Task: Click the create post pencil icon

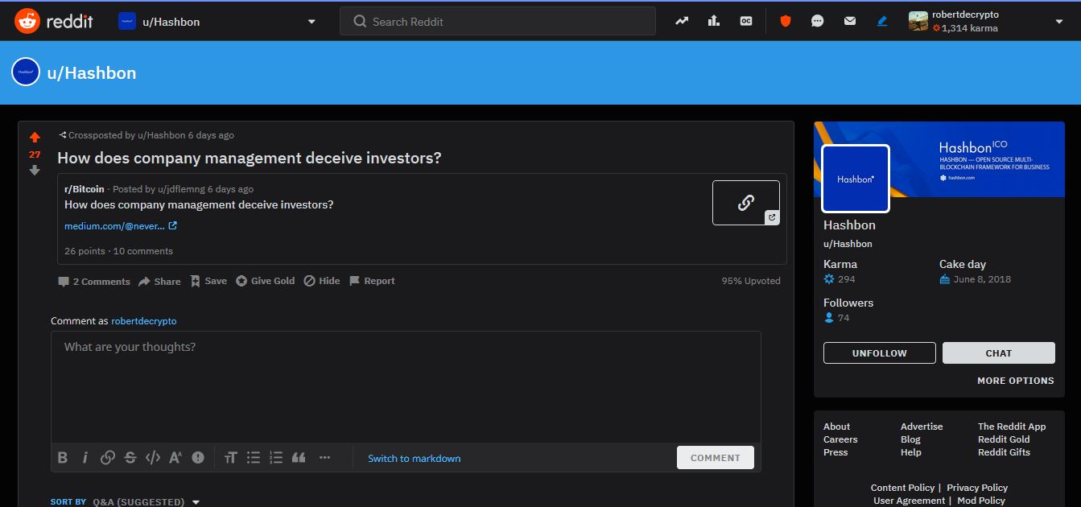Action: coord(882,21)
